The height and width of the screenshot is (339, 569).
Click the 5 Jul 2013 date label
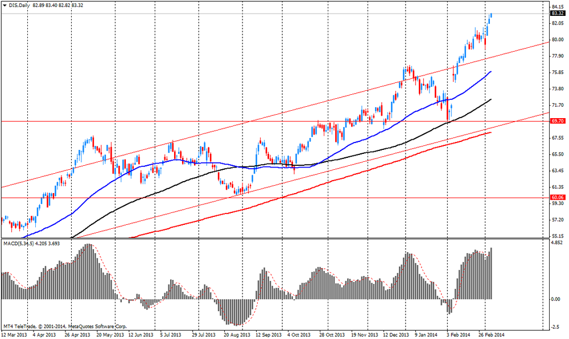pos(171,334)
